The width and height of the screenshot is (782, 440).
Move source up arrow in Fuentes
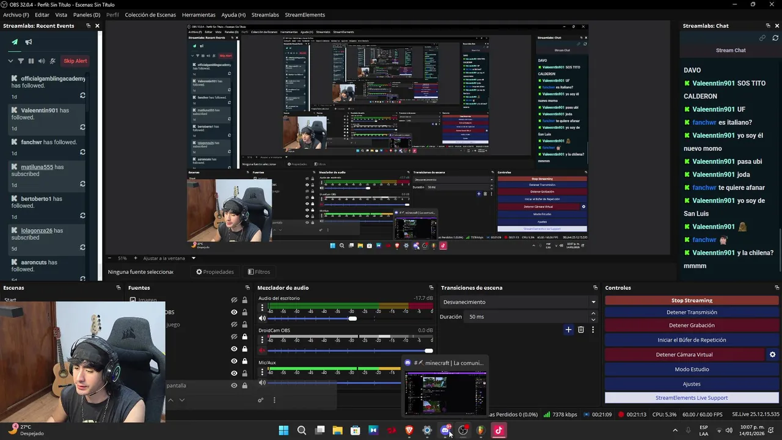[x=170, y=400]
